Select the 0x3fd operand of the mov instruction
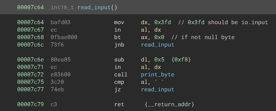The image size is (276, 111). pyautogui.click(x=162, y=22)
